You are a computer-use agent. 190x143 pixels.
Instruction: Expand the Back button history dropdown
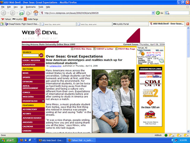[8, 13]
